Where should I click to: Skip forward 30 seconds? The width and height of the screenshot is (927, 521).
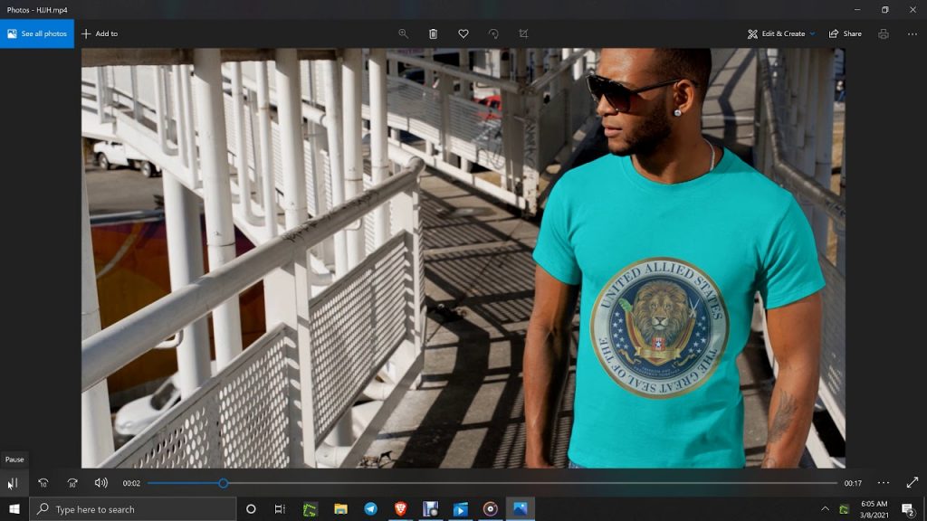pyautogui.click(x=72, y=483)
